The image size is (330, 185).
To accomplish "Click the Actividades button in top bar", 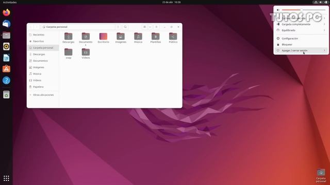I will point(10,2).
